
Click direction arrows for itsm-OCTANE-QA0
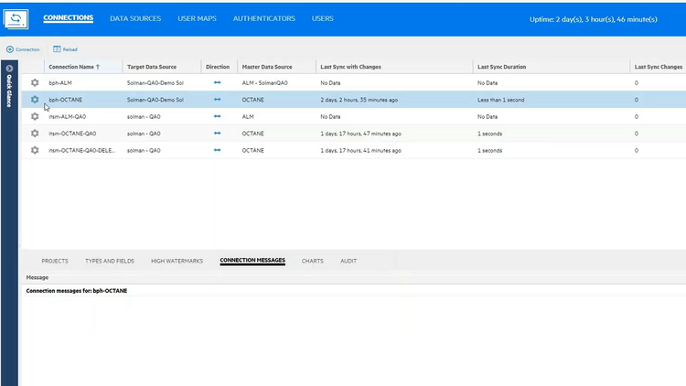(217, 134)
